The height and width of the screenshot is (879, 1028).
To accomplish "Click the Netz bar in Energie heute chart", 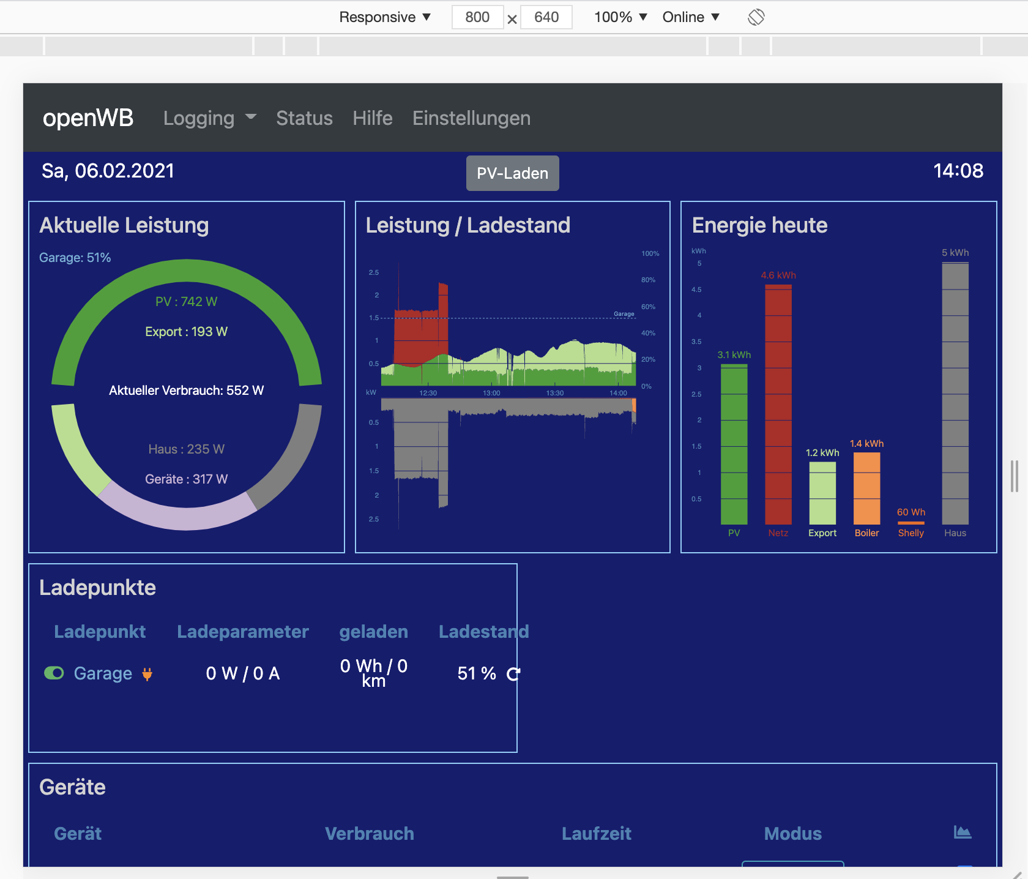I will [778, 404].
